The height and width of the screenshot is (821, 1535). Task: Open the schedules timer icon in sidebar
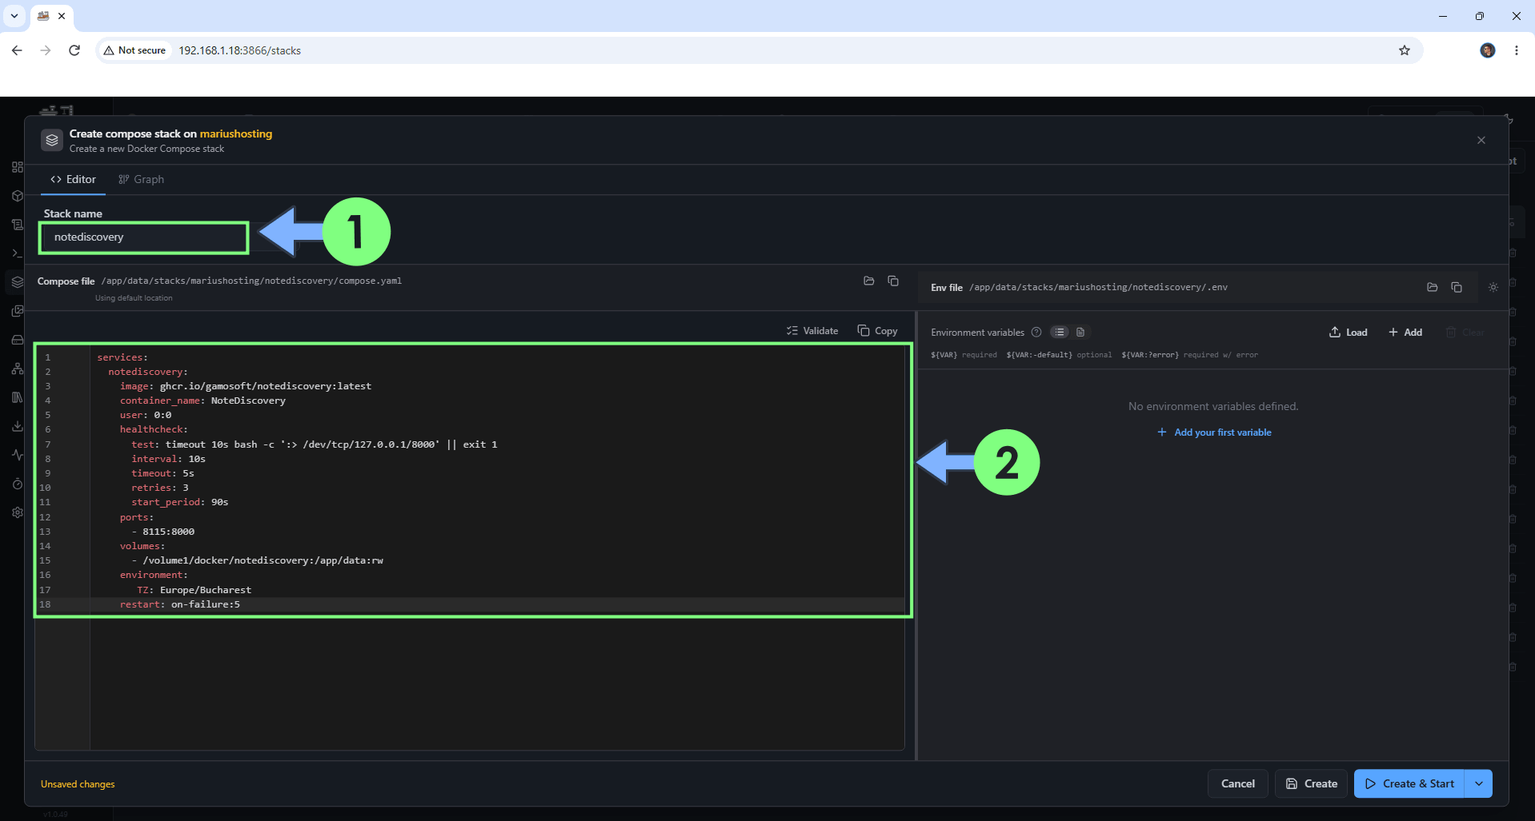pos(18,484)
